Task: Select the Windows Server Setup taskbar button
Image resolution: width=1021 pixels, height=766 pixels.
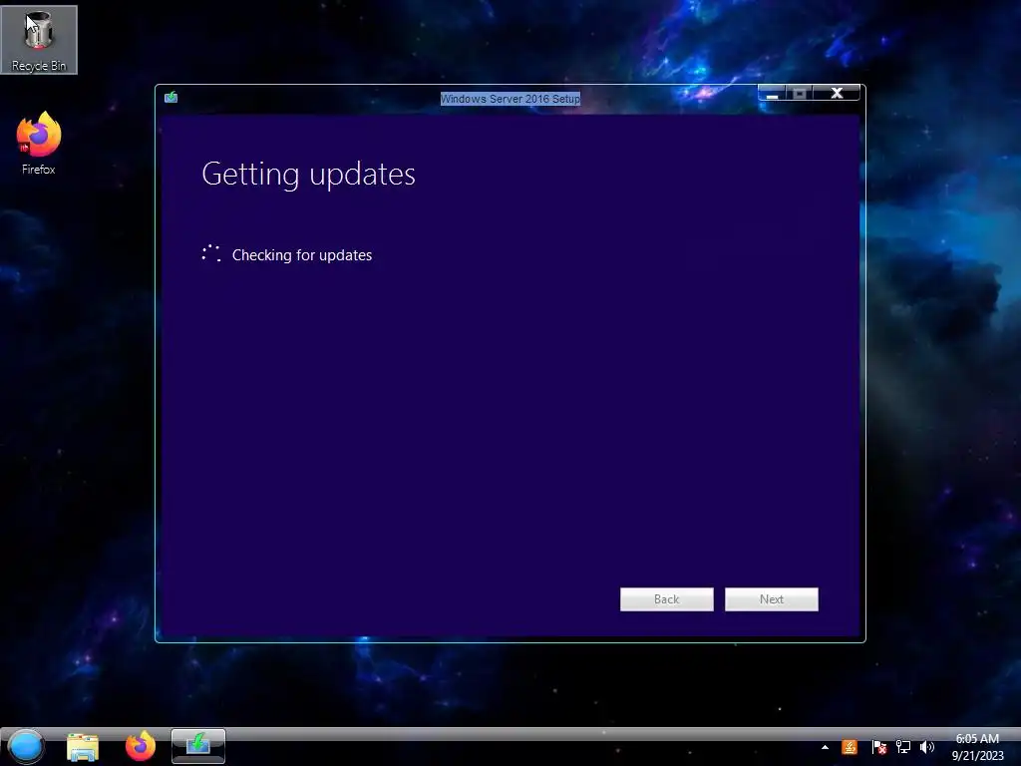Action: coord(198,746)
